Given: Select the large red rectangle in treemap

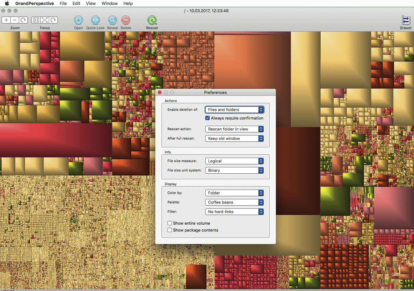Looking at the screenshot, I should point(56,140).
